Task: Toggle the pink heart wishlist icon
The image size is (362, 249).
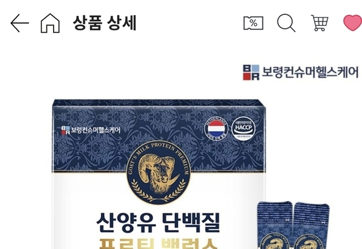Action: (x=352, y=23)
